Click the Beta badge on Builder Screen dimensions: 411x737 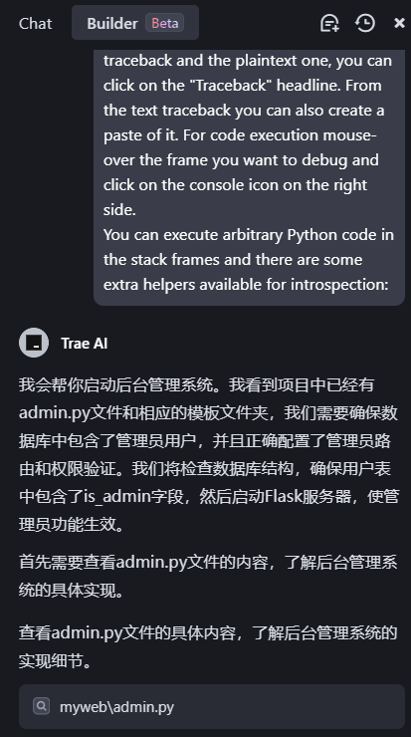click(164, 23)
